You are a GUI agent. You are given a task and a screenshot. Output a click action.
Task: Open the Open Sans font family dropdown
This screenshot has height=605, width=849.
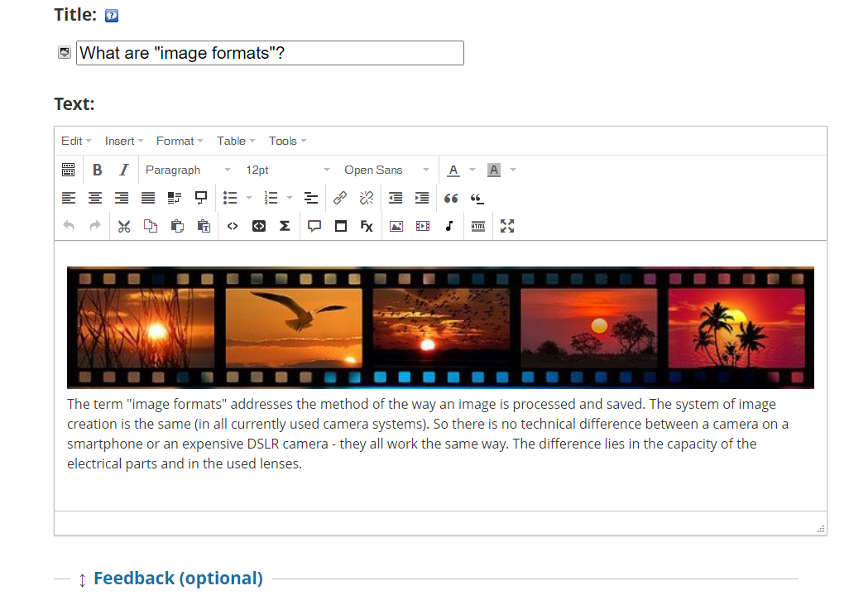pos(386,170)
